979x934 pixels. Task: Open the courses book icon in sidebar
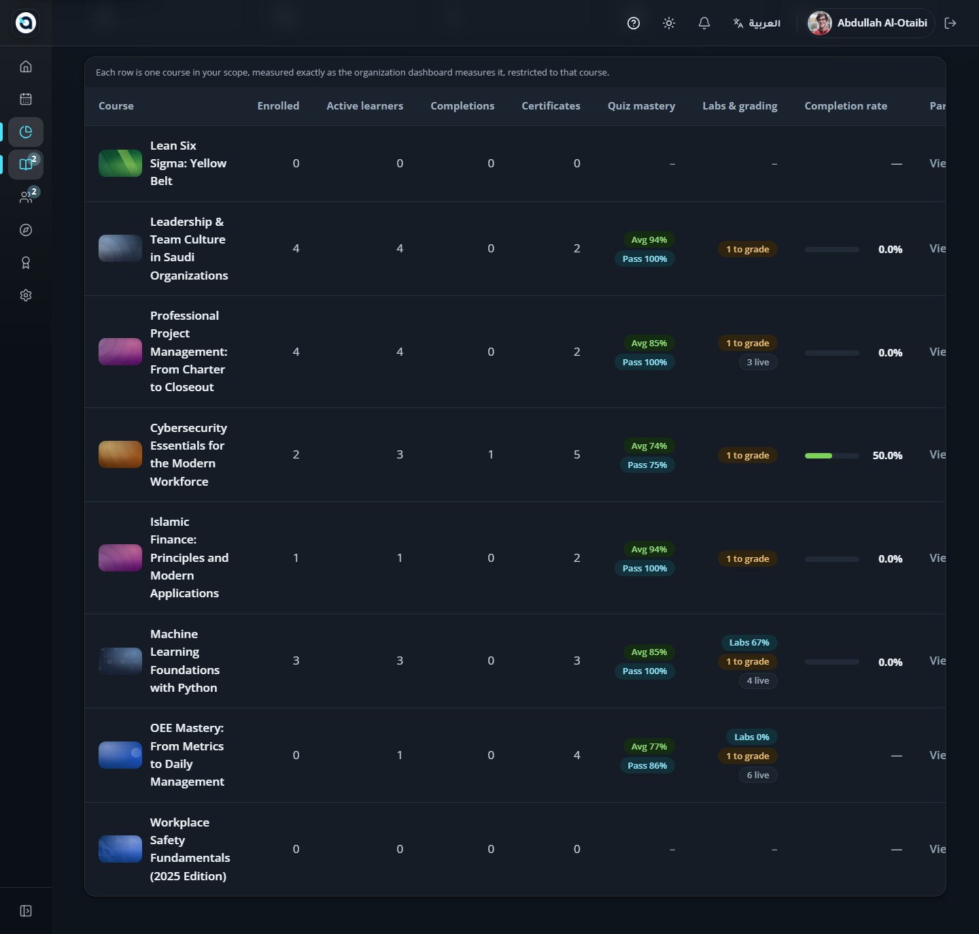click(x=26, y=165)
